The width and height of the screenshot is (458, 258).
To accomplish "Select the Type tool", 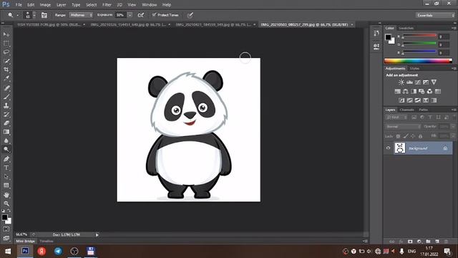I will pyautogui.click(x=6, y=168).
